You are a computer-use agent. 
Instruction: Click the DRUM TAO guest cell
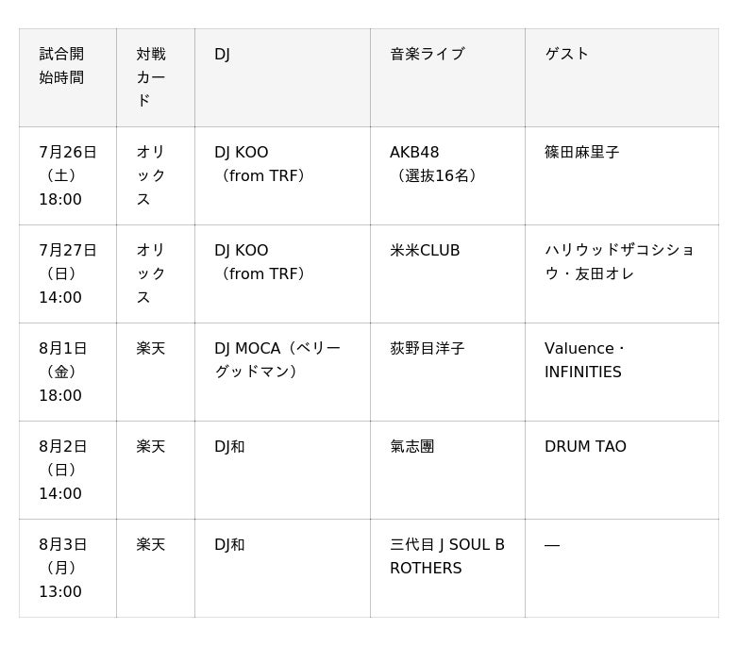pos(585,447)
